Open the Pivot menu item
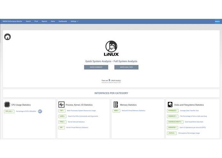 36,21
